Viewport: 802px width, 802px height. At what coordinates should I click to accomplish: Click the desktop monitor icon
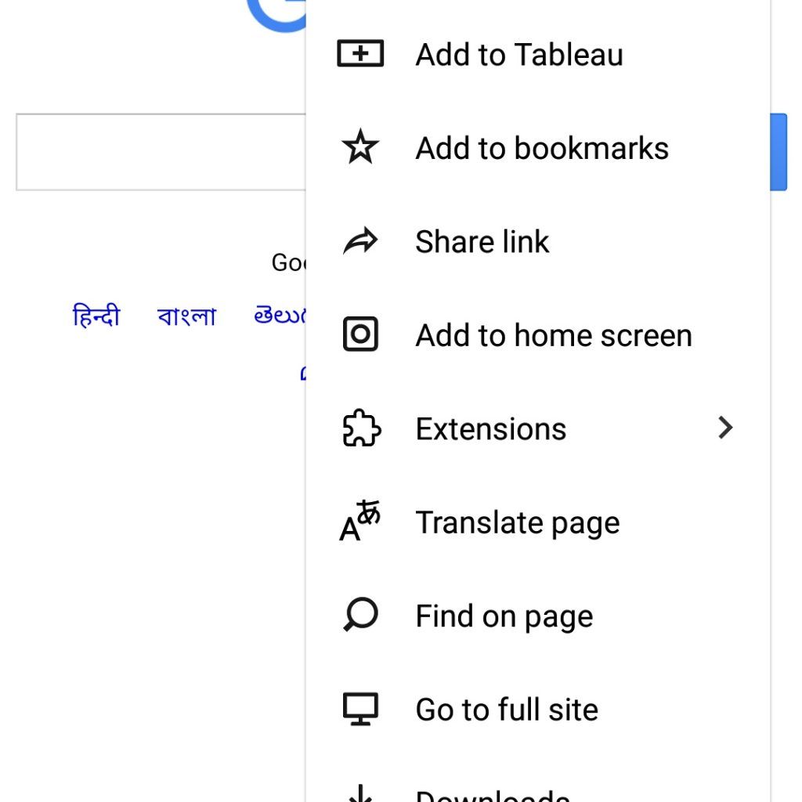tap(360, 708)
